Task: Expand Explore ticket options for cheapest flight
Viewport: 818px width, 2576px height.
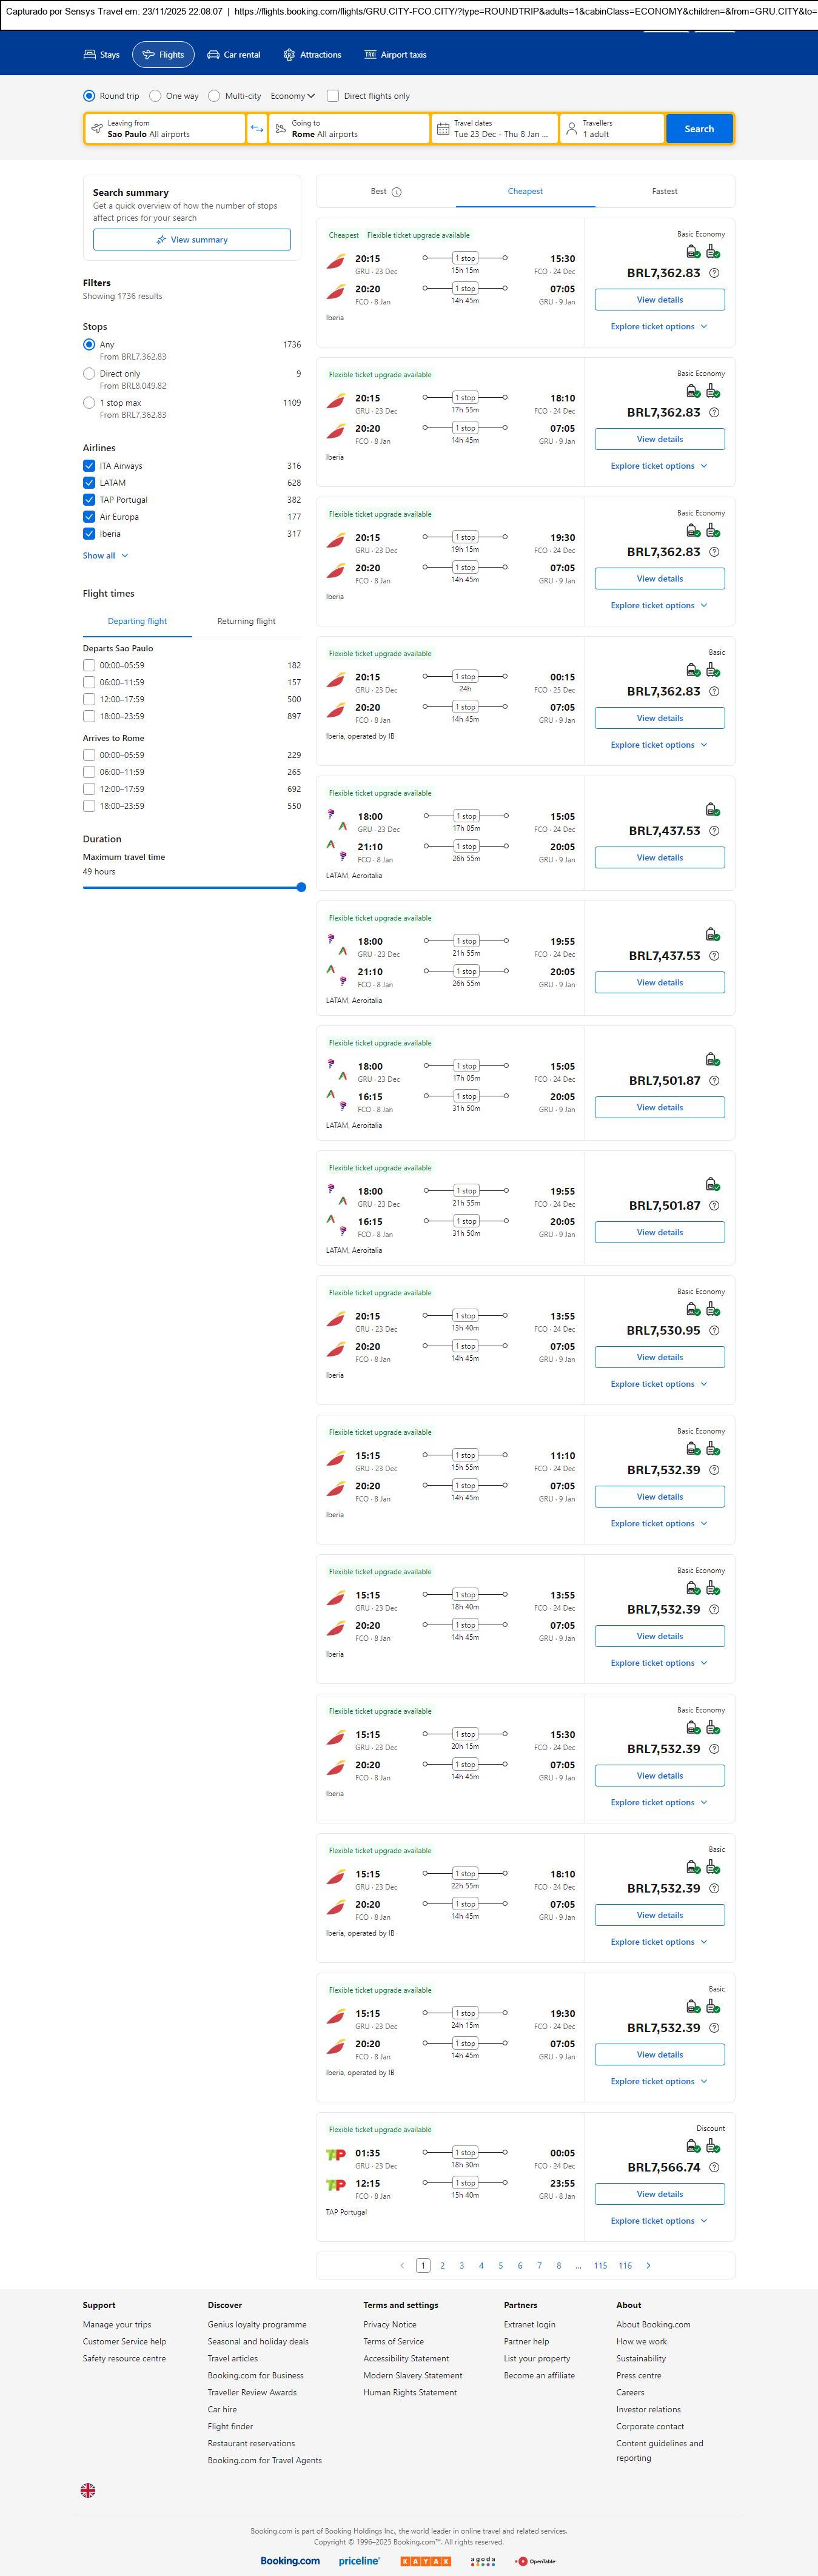Action: tap(659, 327)
